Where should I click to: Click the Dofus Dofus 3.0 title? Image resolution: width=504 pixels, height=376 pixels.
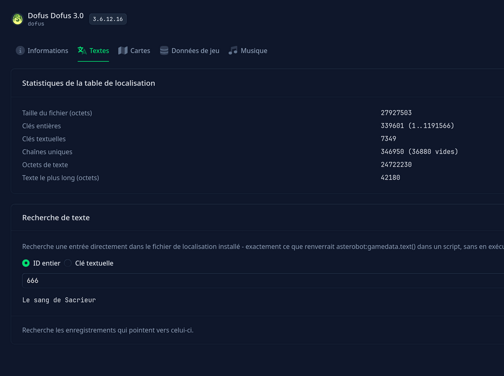[55, 16]
